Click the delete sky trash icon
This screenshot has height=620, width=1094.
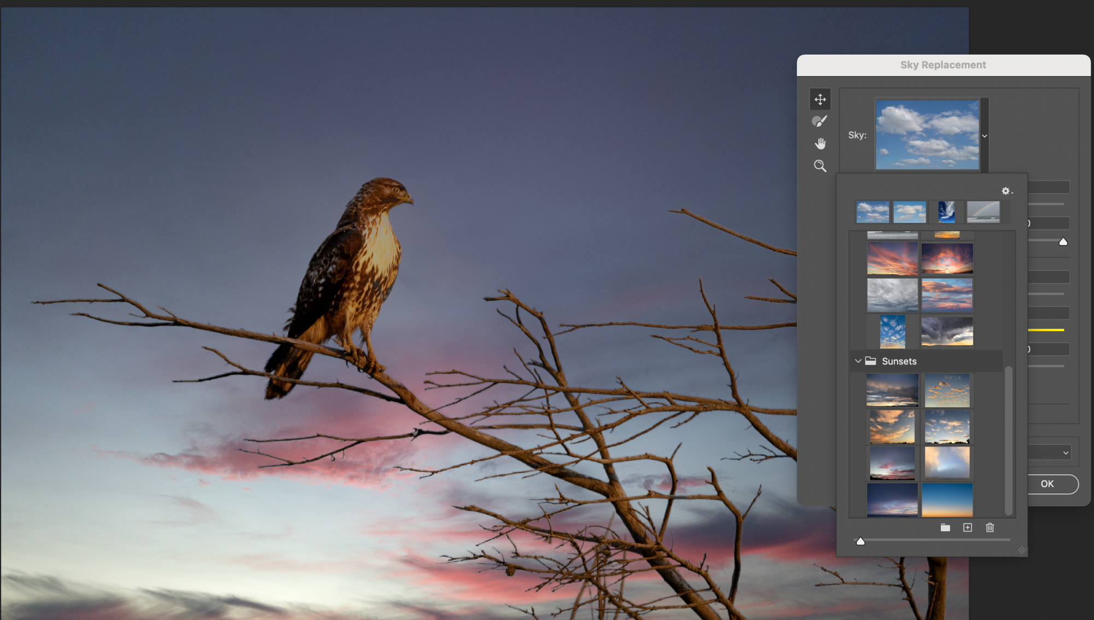click(990, 528)
